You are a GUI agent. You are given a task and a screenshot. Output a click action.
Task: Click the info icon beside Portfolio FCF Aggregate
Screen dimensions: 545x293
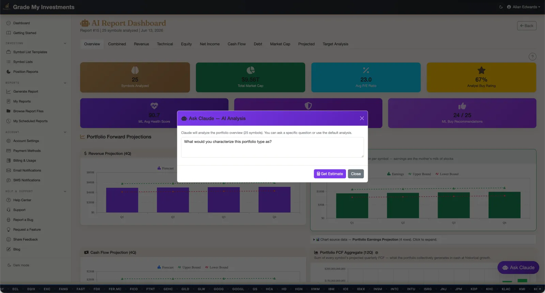[x=377, y=253]
